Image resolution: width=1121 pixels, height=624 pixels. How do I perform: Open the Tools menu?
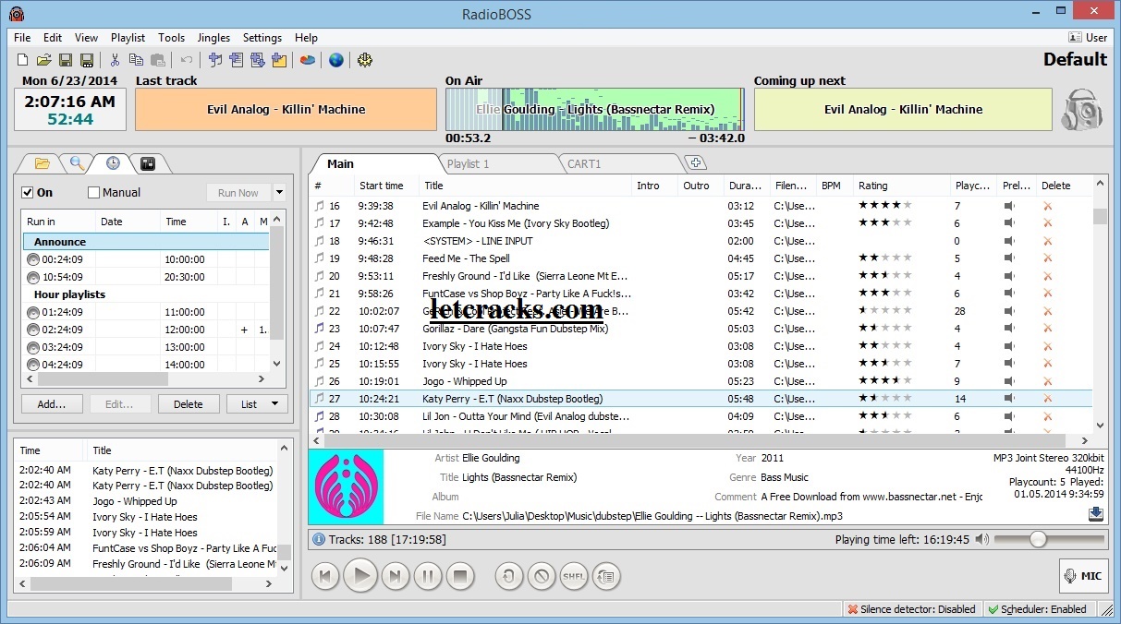pyautogui.click(x=171, y=38)
